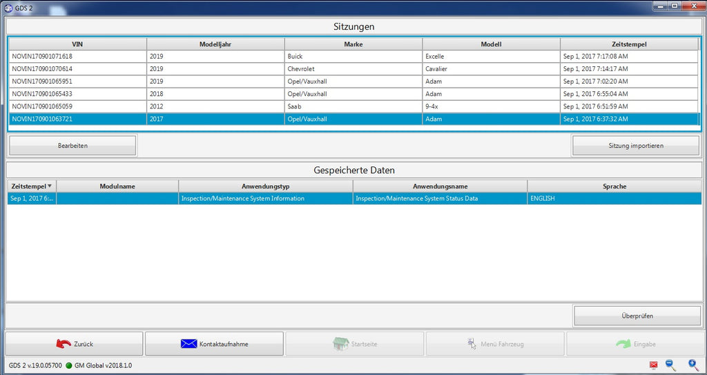
Task: Click the Überprüfen button
Action: [637, 316]
